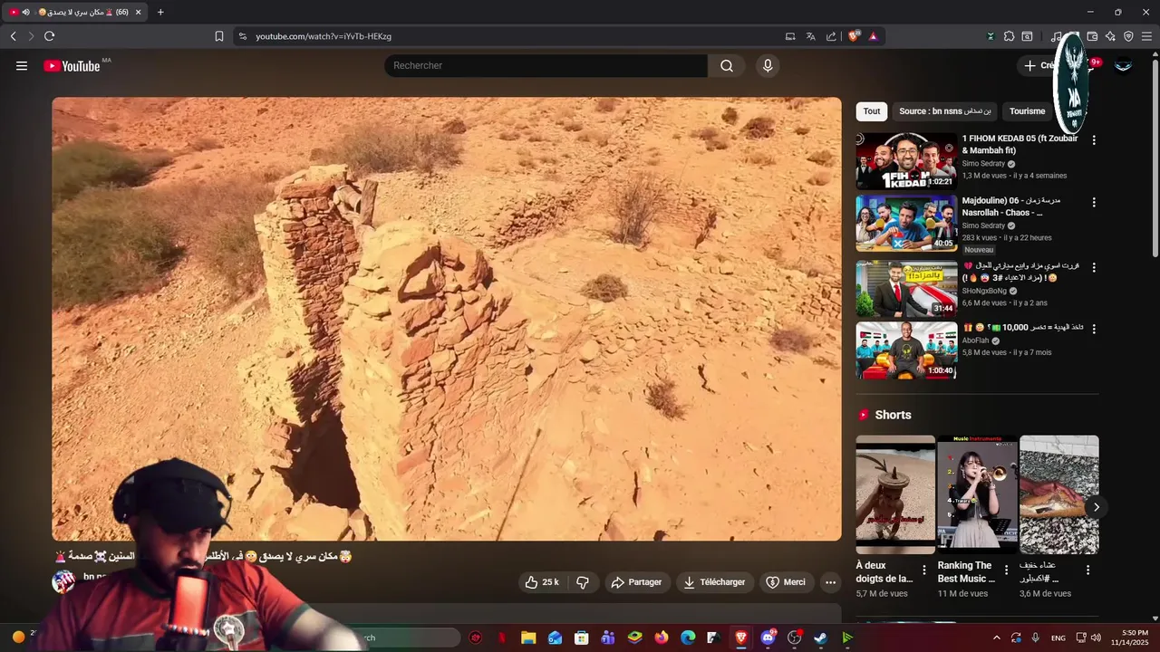The image size is (1160, 652).
Task: Open the Brave Wallet icon
Action: click(1092, 36)
